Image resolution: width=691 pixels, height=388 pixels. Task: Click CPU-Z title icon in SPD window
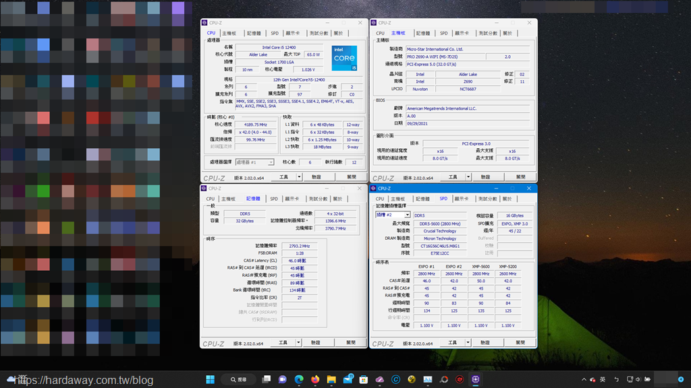pyautogui.click(x=373, y=189)
